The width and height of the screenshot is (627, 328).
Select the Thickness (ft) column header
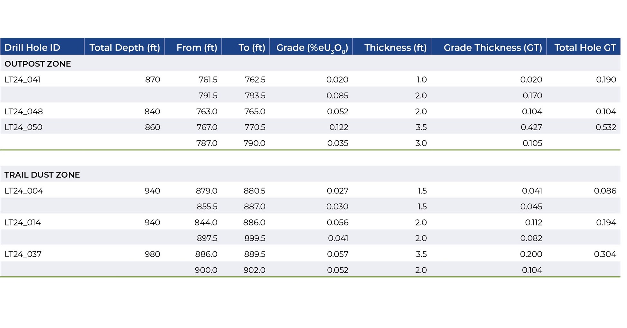click(395, 48)
